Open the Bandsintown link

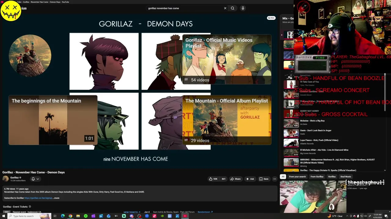coord(205,212)
